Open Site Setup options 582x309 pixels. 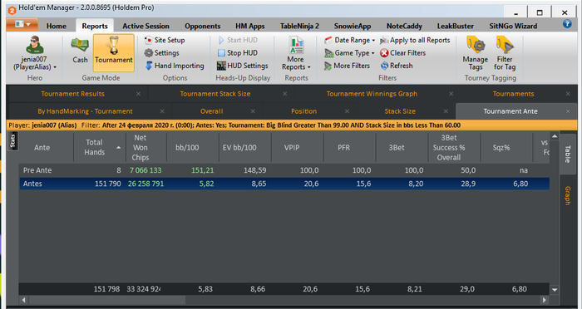click(149, 40)
